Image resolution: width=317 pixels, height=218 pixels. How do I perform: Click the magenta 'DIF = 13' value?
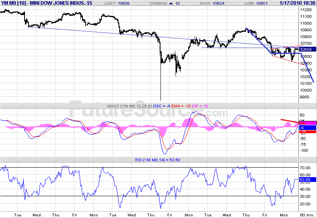[x=200, y=106]
